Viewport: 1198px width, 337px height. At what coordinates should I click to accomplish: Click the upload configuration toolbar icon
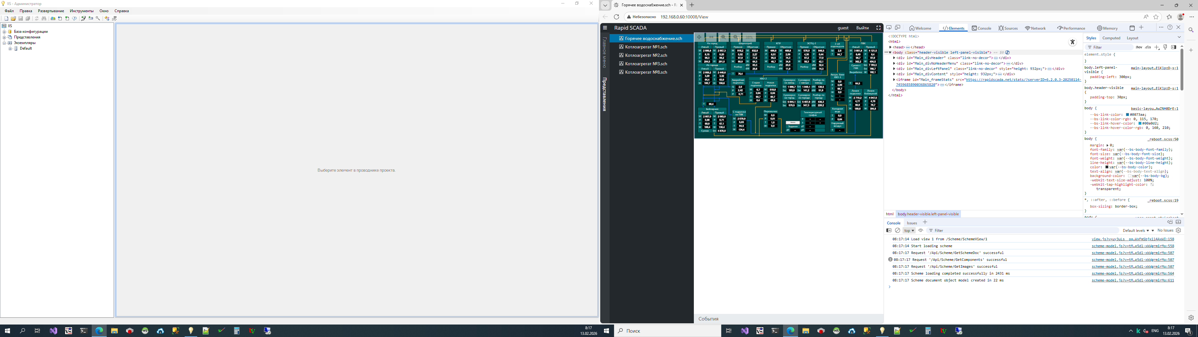coord(67,19)
